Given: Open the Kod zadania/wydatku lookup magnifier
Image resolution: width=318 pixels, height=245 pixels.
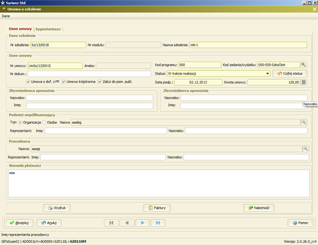Looking at the screenshot, I should [x=303, y=65].
